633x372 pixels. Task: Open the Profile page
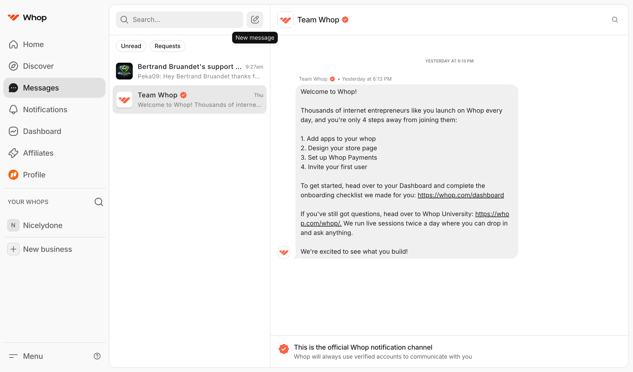click(54, 175)
